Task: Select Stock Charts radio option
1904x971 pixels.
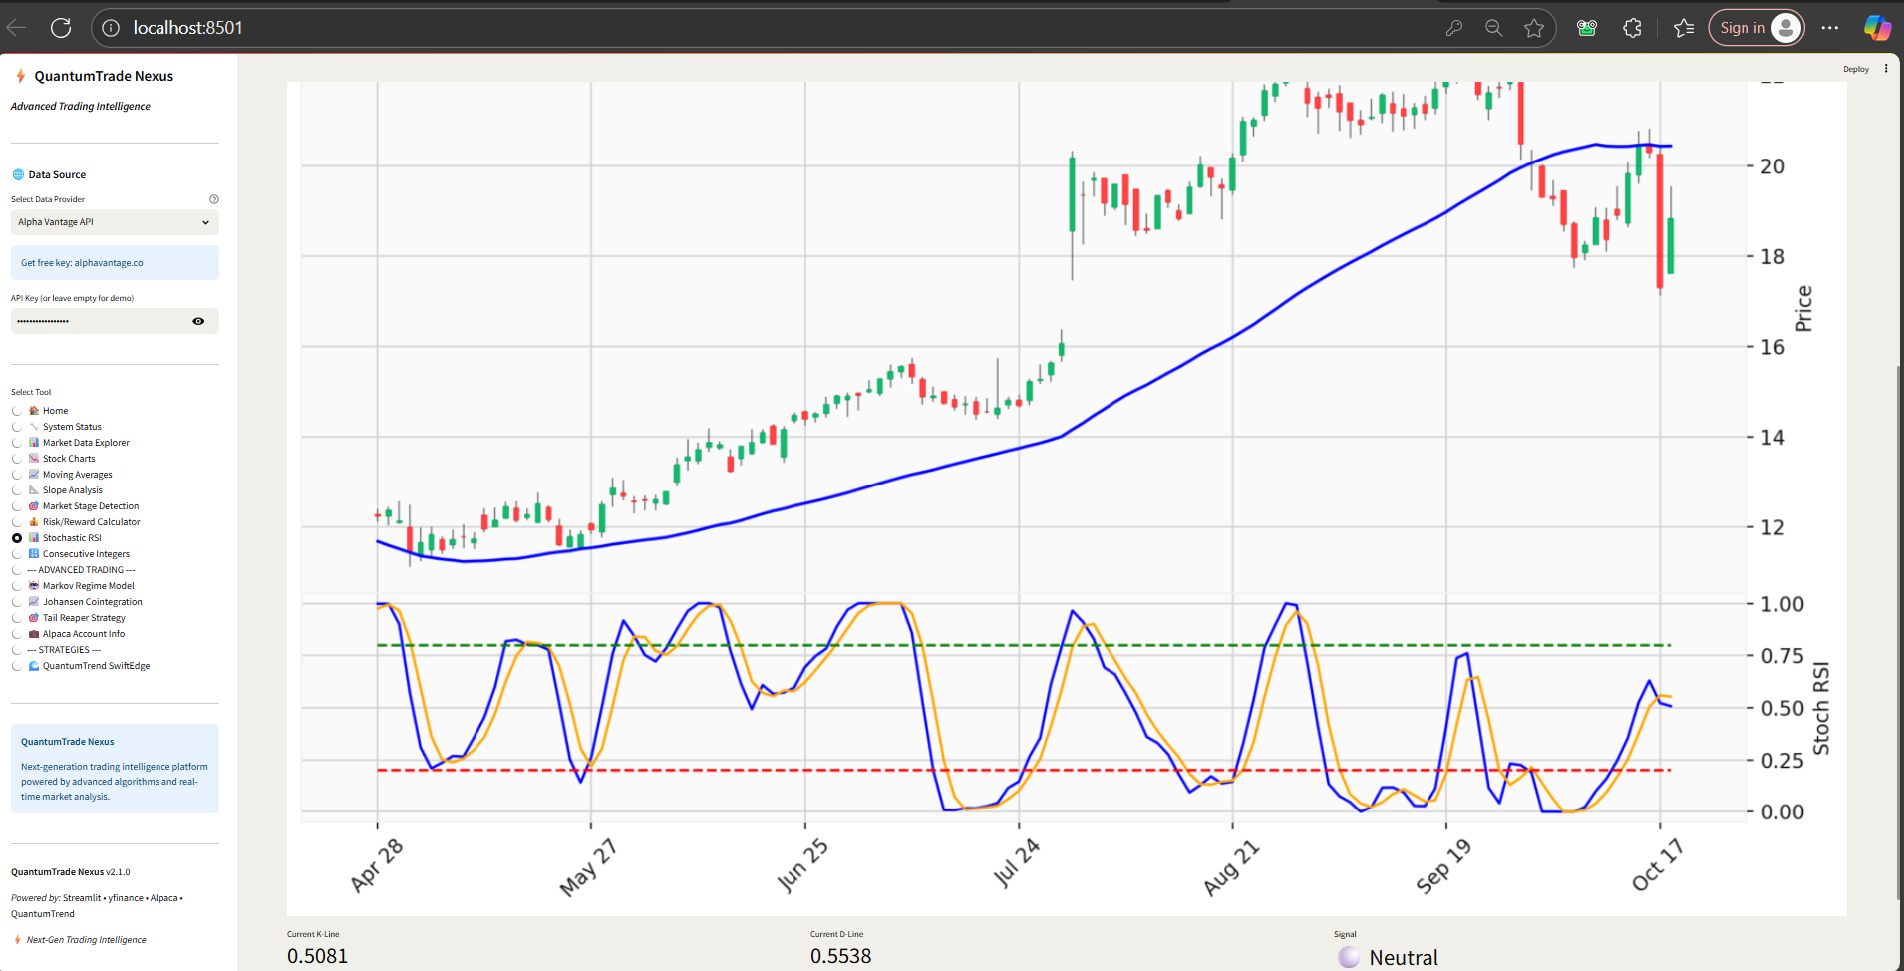Action: [17, 459]
